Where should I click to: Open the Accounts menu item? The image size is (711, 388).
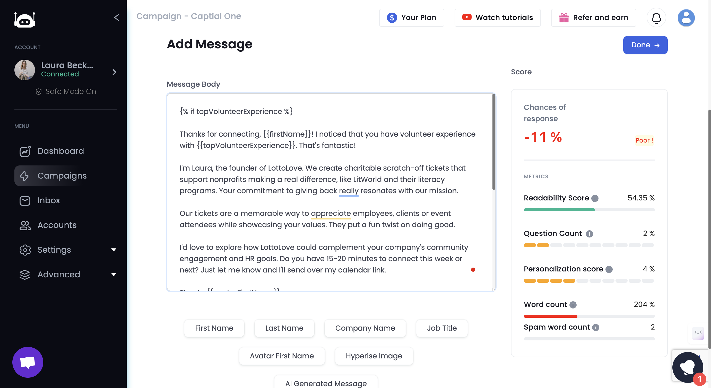[x=65, y=225]
